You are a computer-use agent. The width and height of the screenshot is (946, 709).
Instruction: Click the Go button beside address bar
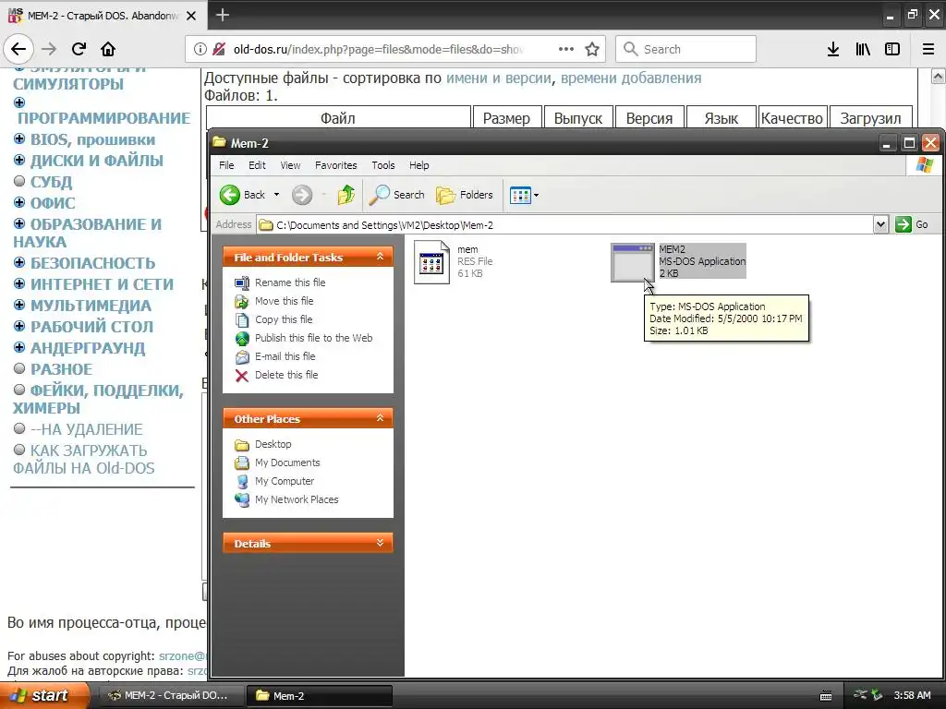pos(912,224)
